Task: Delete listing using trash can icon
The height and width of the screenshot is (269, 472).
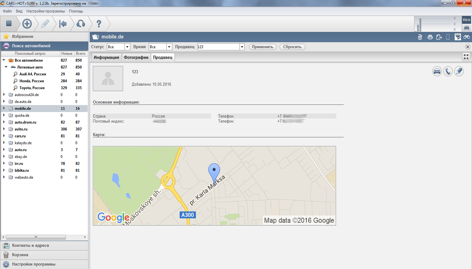Action: tap(420, 37)
